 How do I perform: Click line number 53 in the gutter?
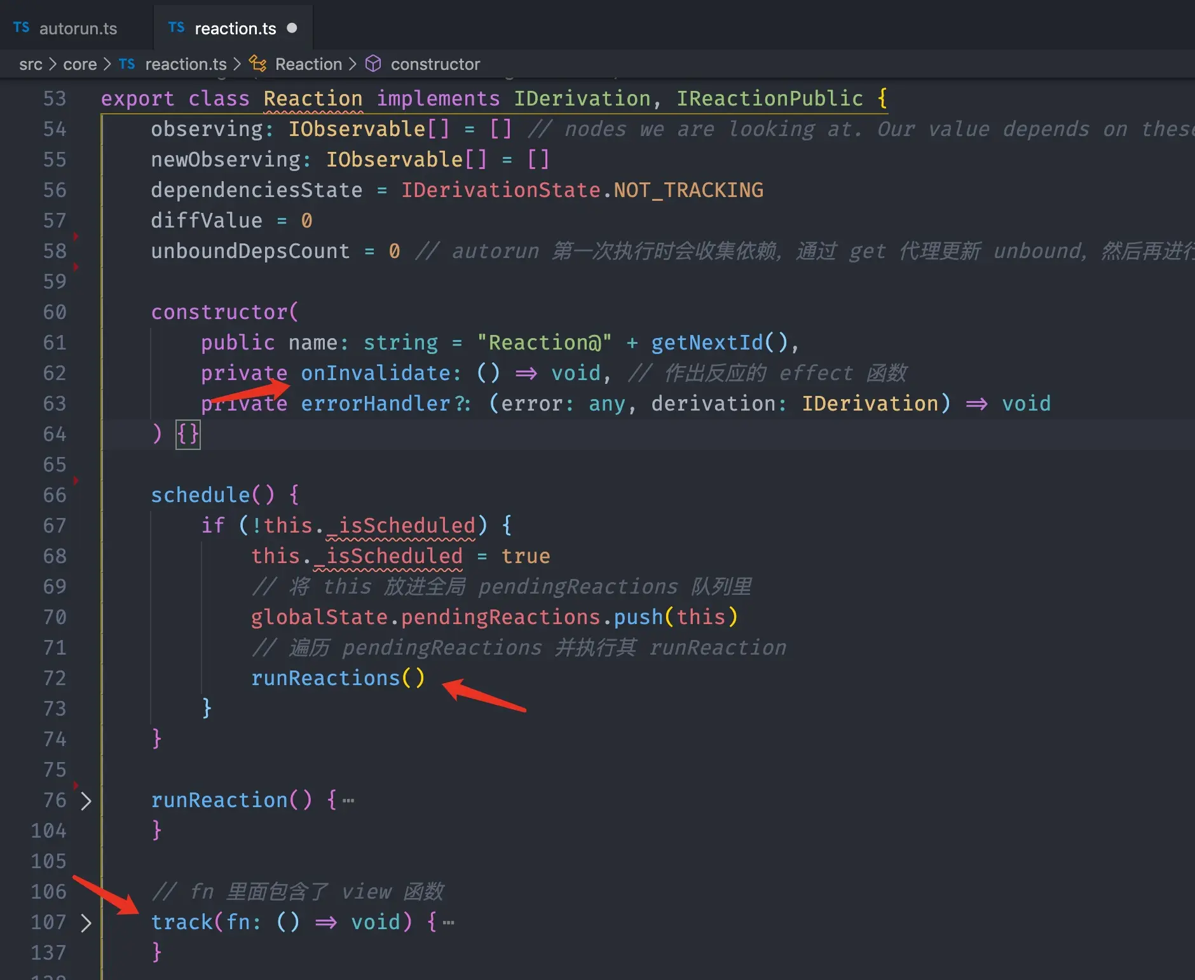pos(55,99)
